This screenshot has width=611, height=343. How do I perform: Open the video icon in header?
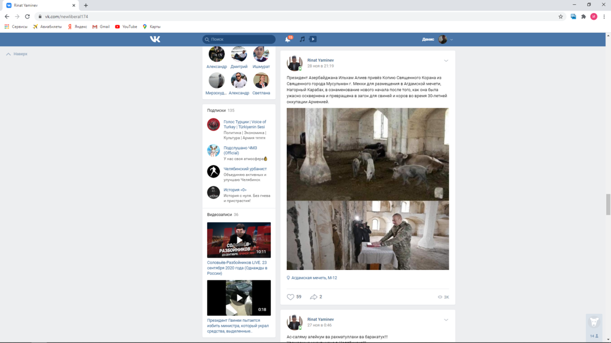click(313, 39)
